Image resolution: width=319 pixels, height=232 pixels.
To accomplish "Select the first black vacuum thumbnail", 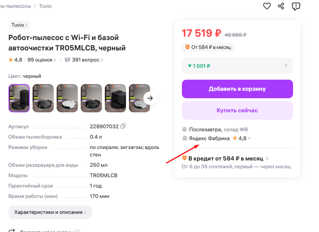I will pos(19,98).
